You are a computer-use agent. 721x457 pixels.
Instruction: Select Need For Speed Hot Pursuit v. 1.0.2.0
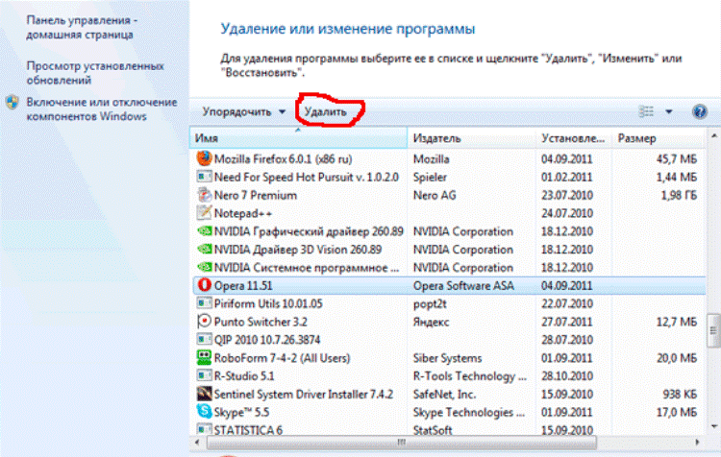(x=448, y=177)
